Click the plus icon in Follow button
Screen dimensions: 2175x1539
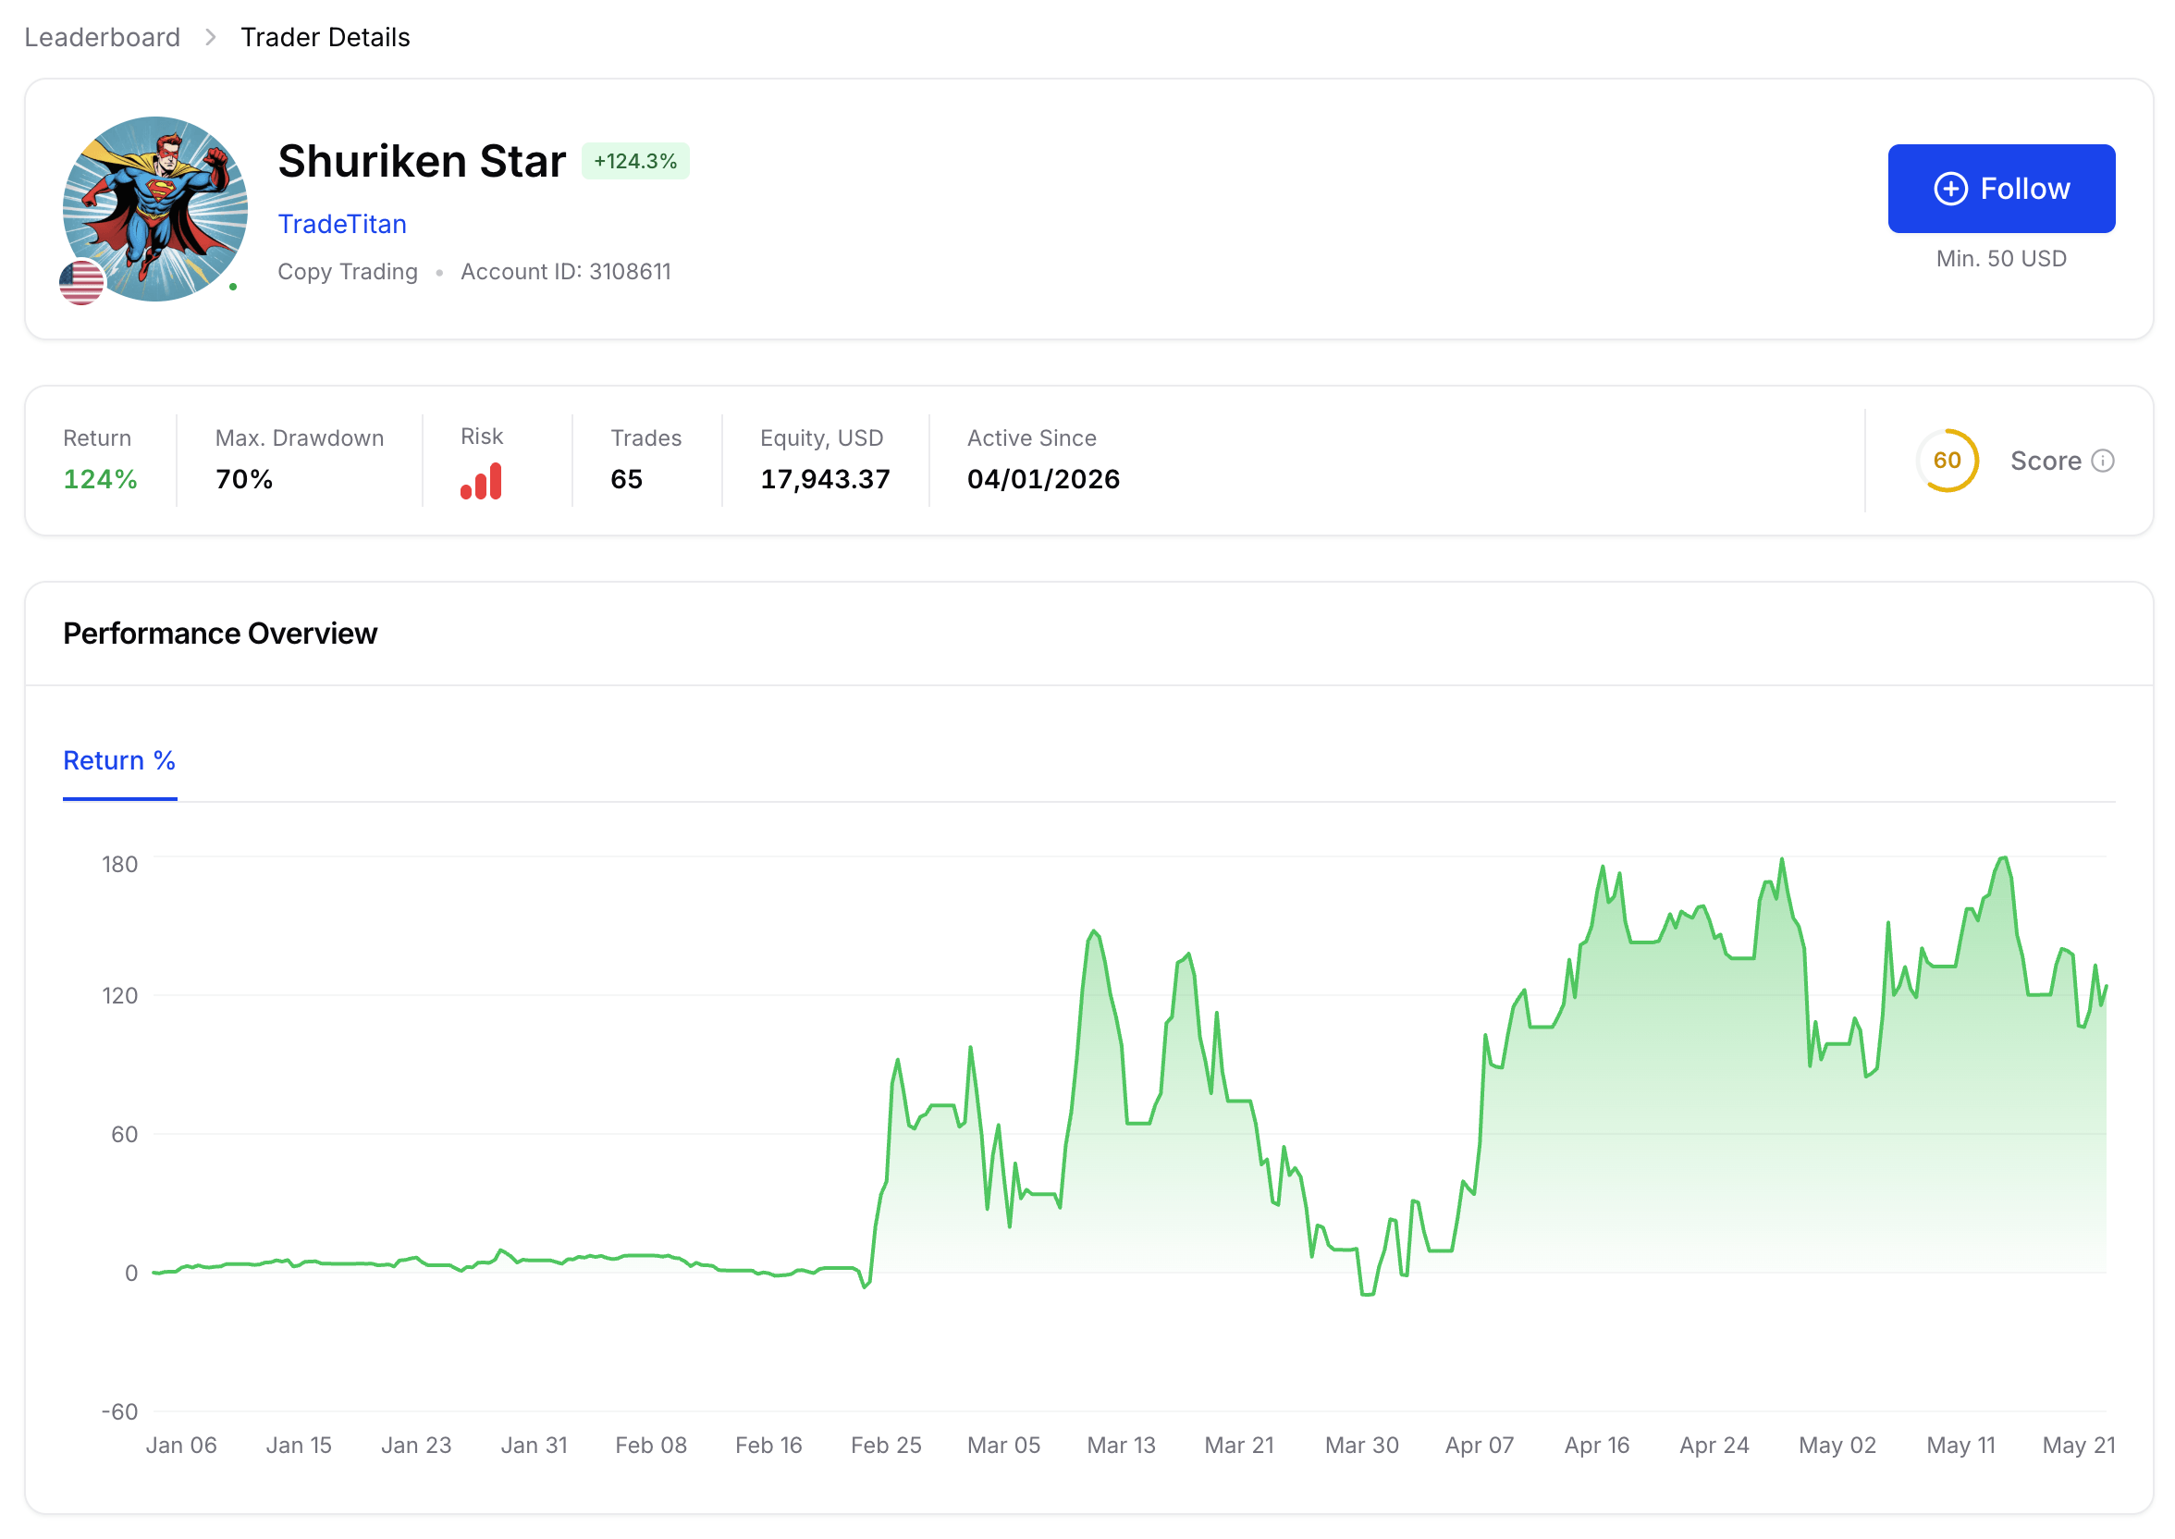coord(1950,189)
